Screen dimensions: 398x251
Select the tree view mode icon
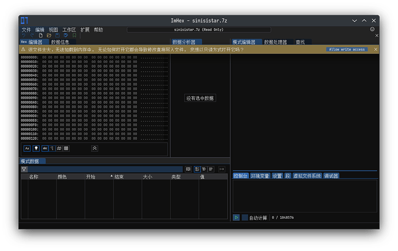click(197, 169)
